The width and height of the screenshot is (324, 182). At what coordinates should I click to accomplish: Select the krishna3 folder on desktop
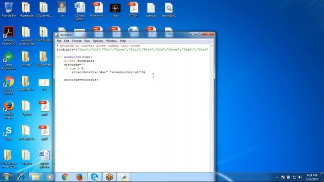26,59
